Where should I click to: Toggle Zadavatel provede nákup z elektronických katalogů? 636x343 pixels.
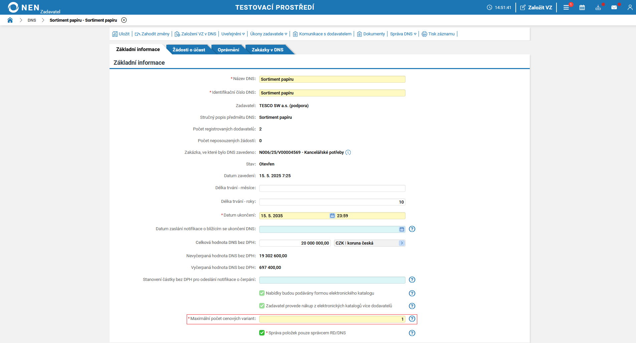pos(262,306)
